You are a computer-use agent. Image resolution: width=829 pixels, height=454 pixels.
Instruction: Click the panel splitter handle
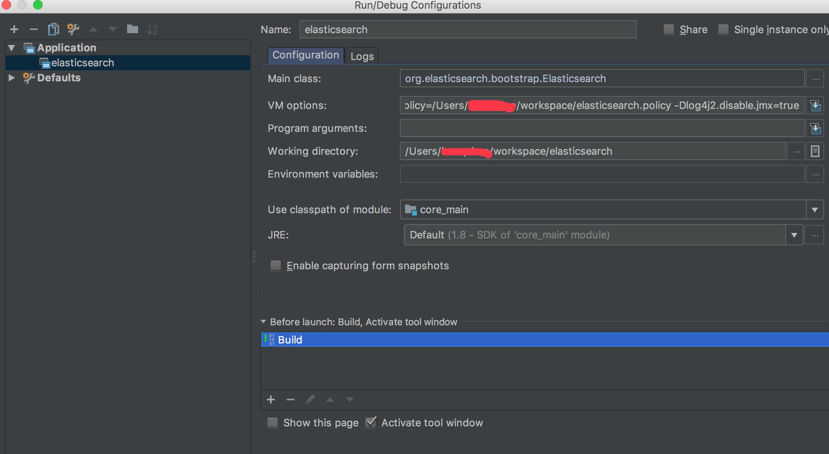coord(253,256)
